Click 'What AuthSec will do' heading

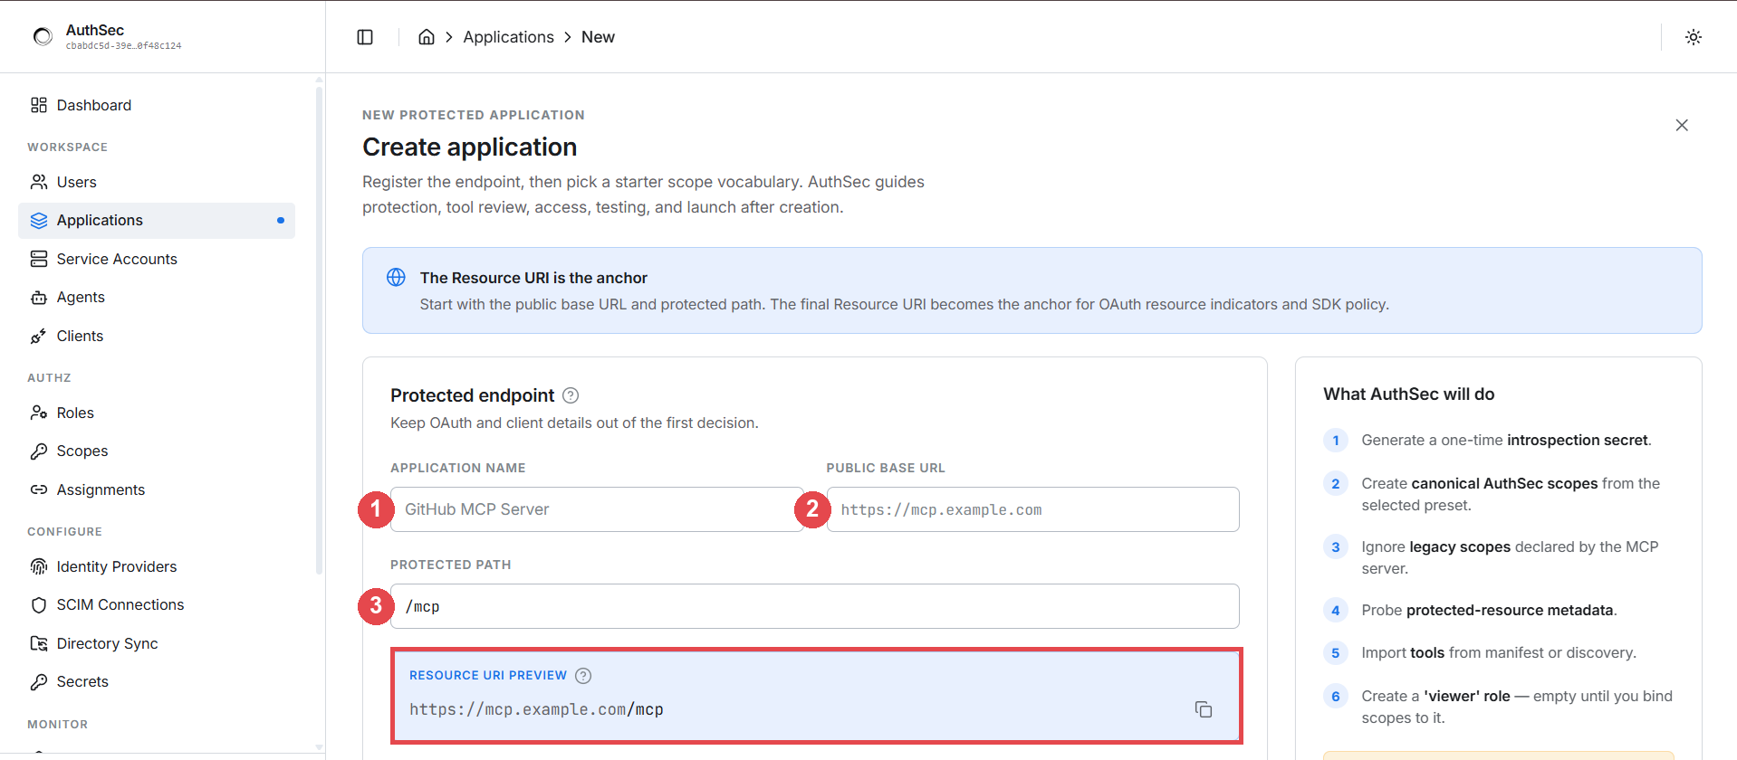(1409, 394)
